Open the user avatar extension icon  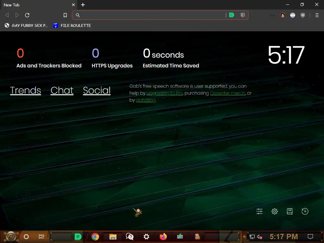click(x=283, y=15)
